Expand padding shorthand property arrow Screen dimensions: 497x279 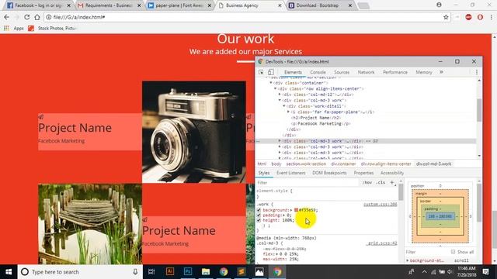tap(284, 215)
